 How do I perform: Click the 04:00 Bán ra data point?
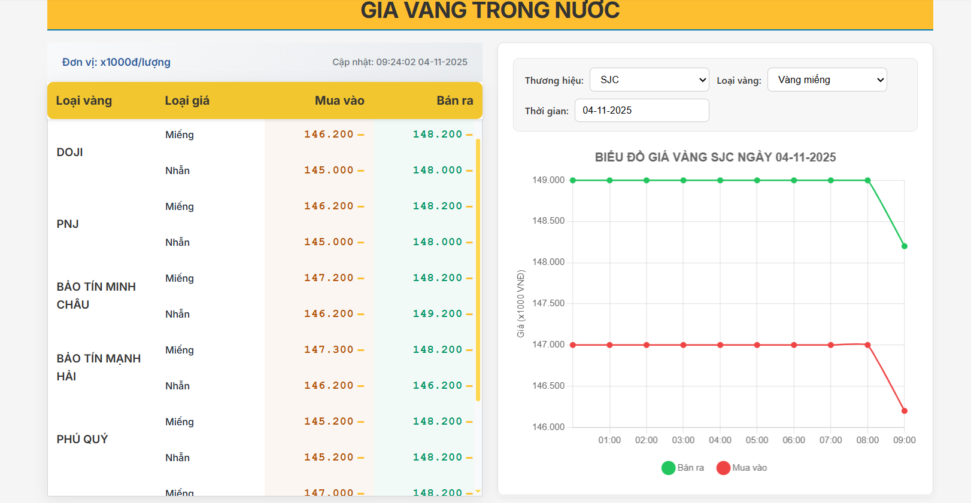click(x=720, y=180)
